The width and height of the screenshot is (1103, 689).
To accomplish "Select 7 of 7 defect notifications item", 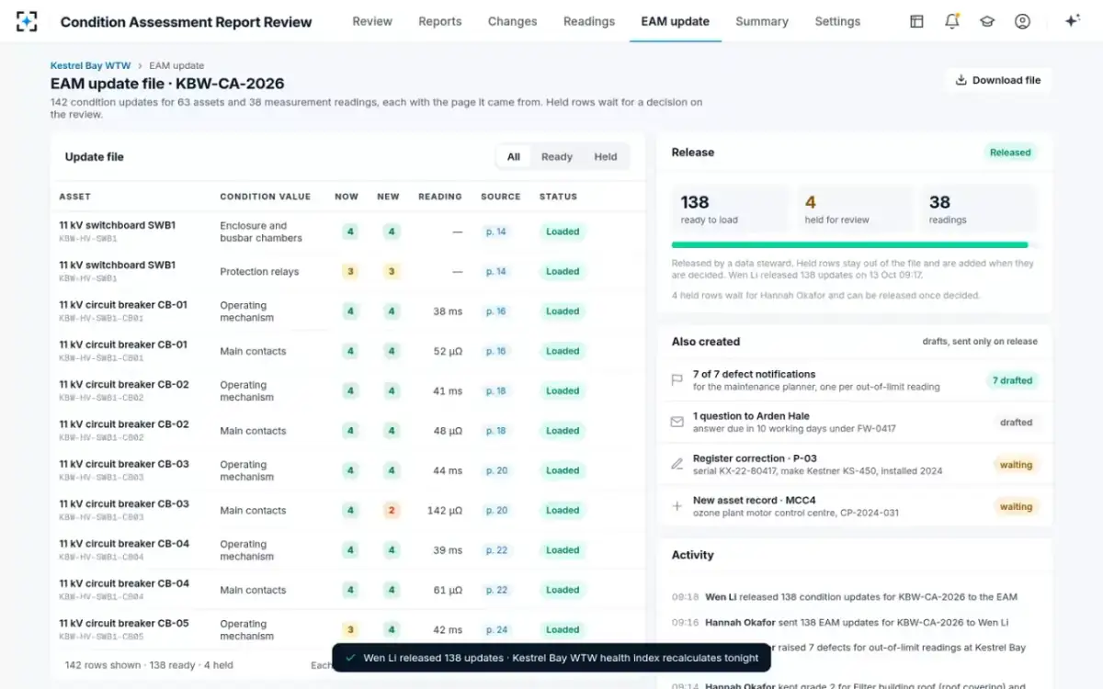I will coord(855,380).
